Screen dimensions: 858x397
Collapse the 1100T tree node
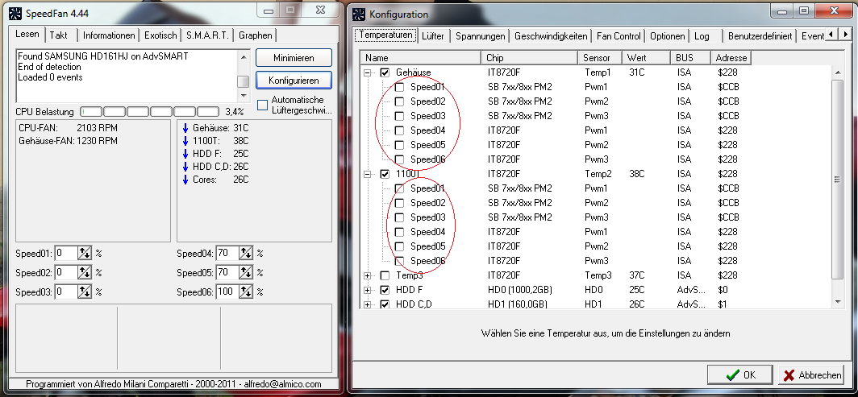point(367,174)
